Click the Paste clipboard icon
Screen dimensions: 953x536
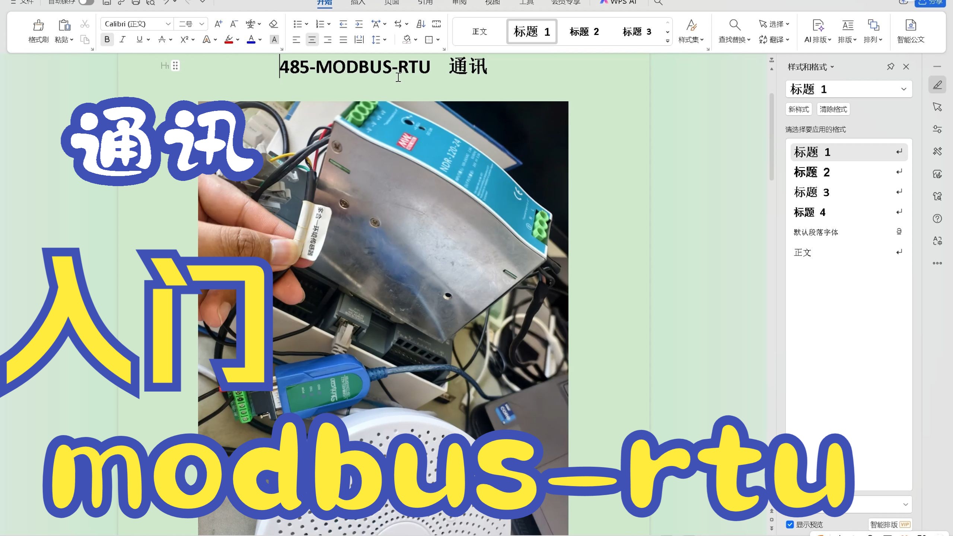pos(64,25)
